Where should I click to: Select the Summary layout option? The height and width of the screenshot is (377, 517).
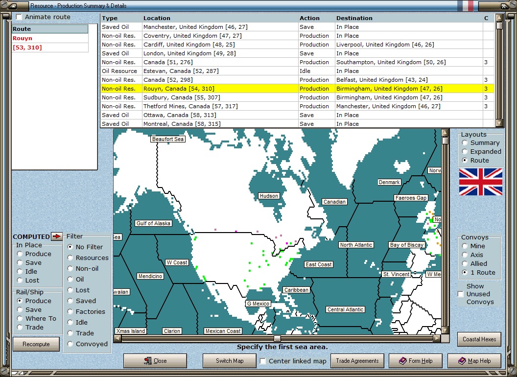465,143
